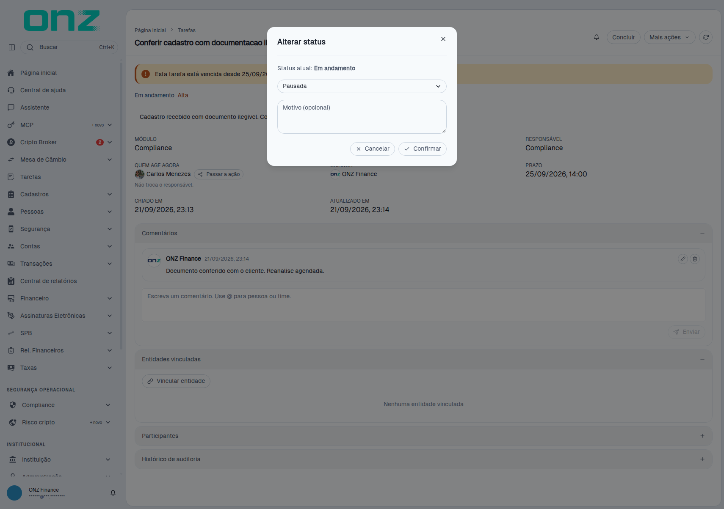Image resolution: width=724 pixels, height=509 pixels.
Task: Expand Mesa de Câmbio chevron
Action: tap(110, 160)
